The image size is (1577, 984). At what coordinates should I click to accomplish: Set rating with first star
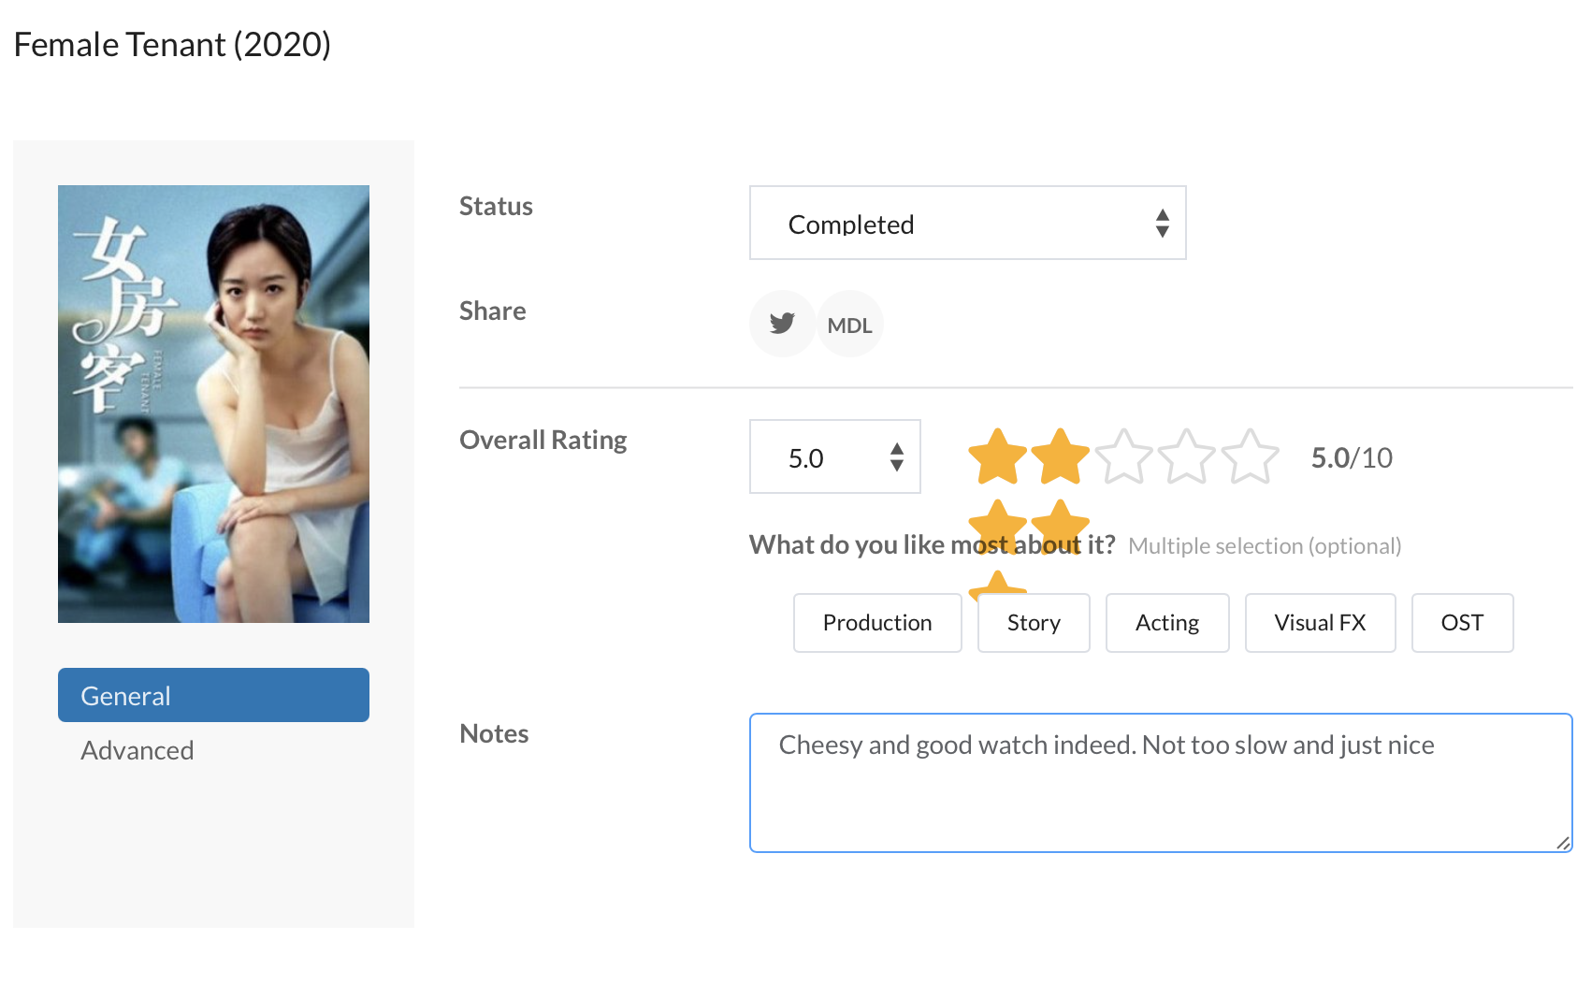point(997,456)
